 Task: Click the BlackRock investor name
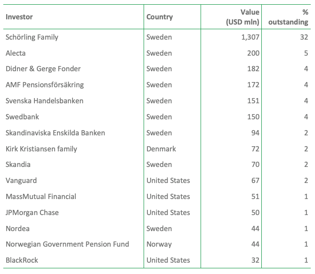(x=22, y=260)
